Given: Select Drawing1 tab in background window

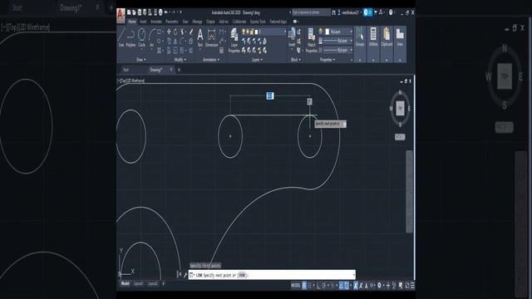Looking at the screenshot, I should [x=71, y=7].
